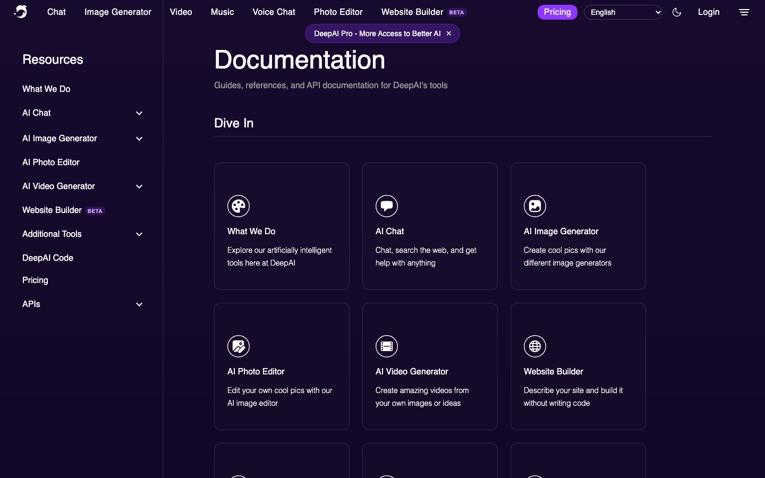765x478 pixels.
Task: Open the English language dropdown
Action: pyautogui.click(x=623, y=12)
